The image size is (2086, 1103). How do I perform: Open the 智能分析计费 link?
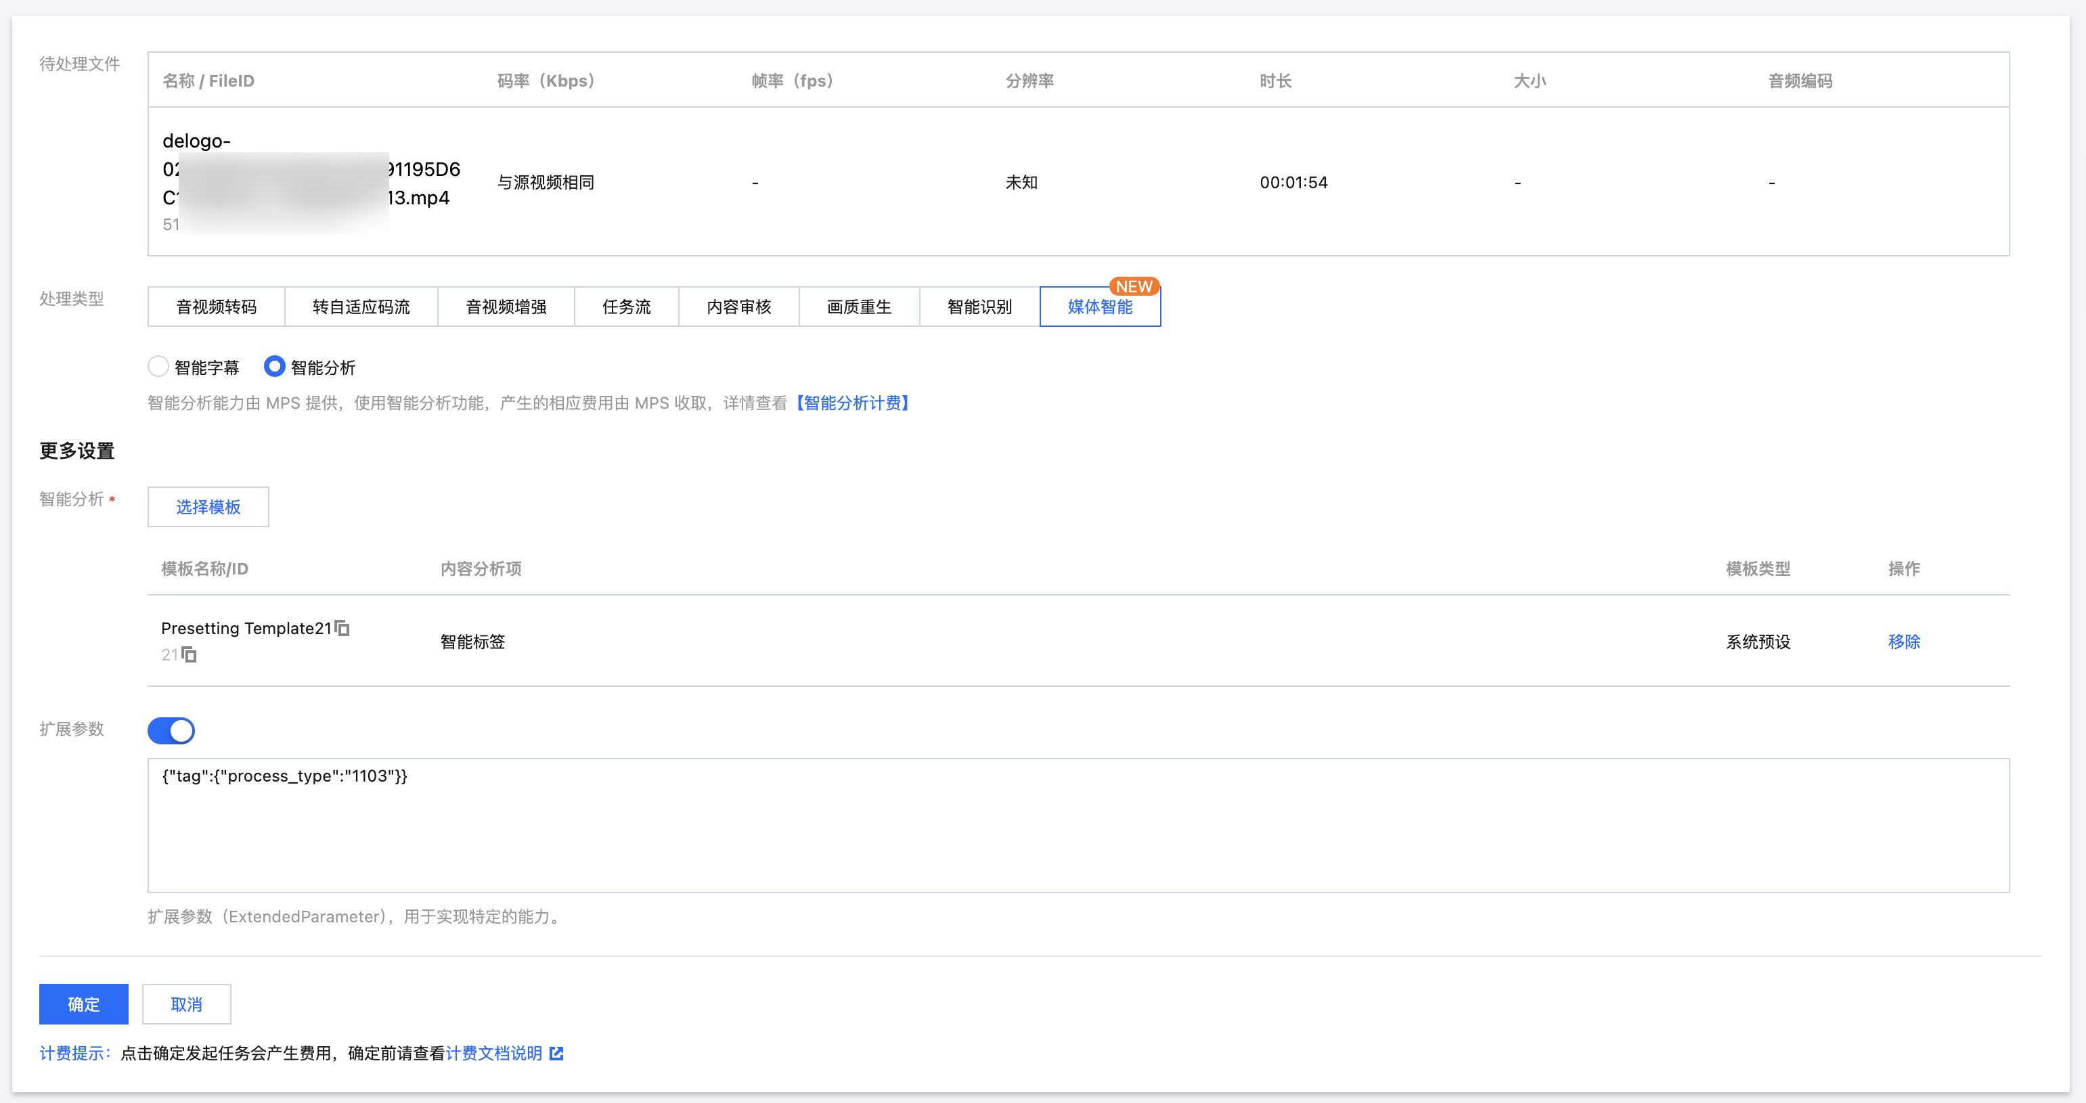853,403
